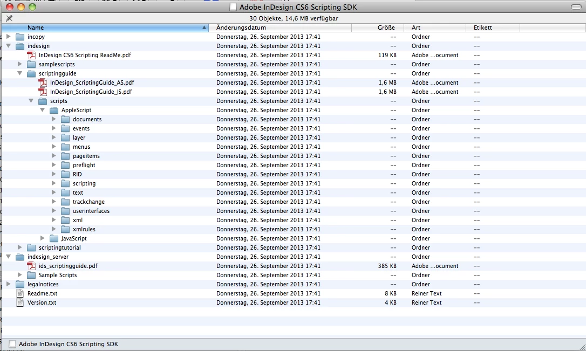Image resolution: width=586 pixels, height=351 pixels.
Task: Click the RID folder icon
Action: (x=65, y=174)
